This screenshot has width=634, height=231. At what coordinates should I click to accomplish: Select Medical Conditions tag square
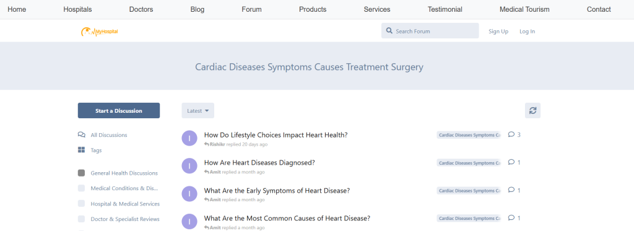(x=81, y=188)
